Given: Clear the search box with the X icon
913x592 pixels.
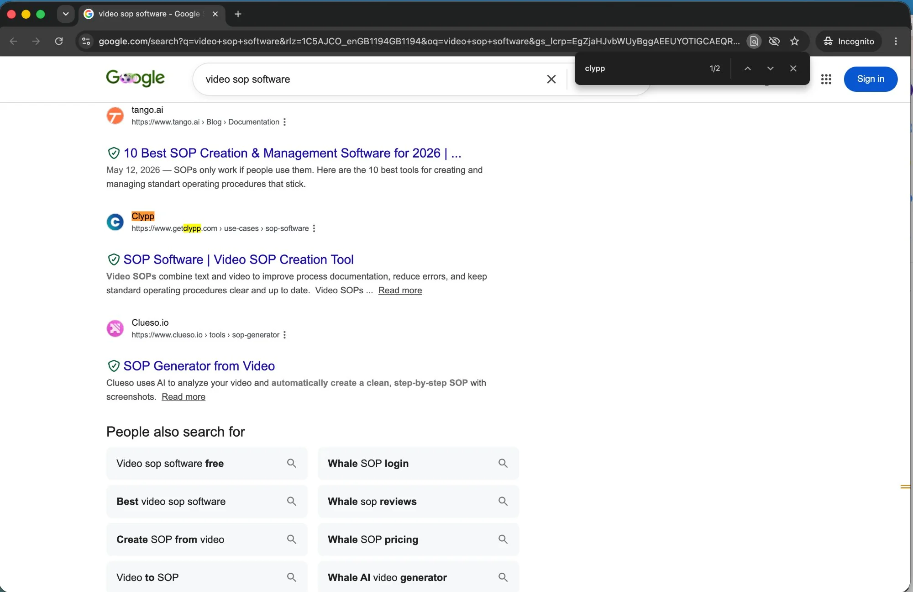Looking at the screenshot, I should point(551,79).
